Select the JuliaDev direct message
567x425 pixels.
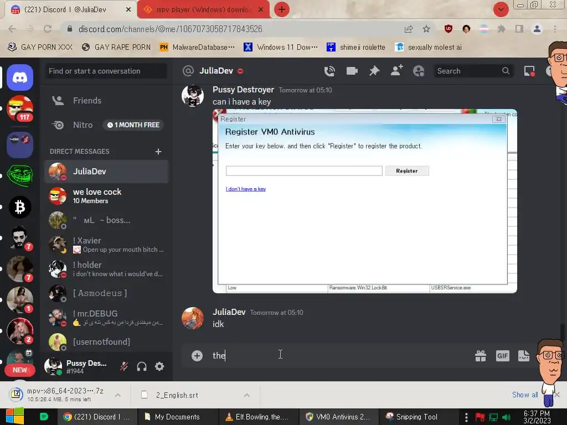pos(106,172)
